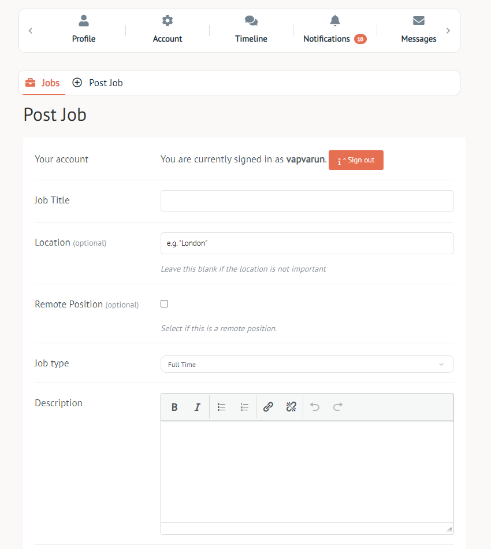Select the Post Job tab
This screenshot has width=491, height=549.
[x=98, y=83]
